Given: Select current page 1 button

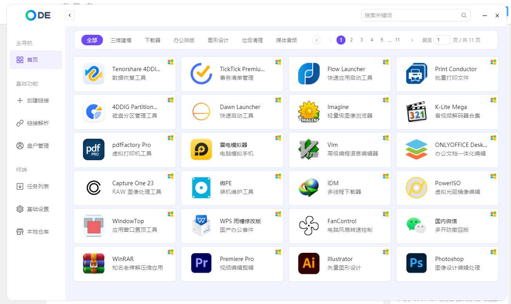Looking at the screenshot, I should pyautogui.click(x=341, y=40).
